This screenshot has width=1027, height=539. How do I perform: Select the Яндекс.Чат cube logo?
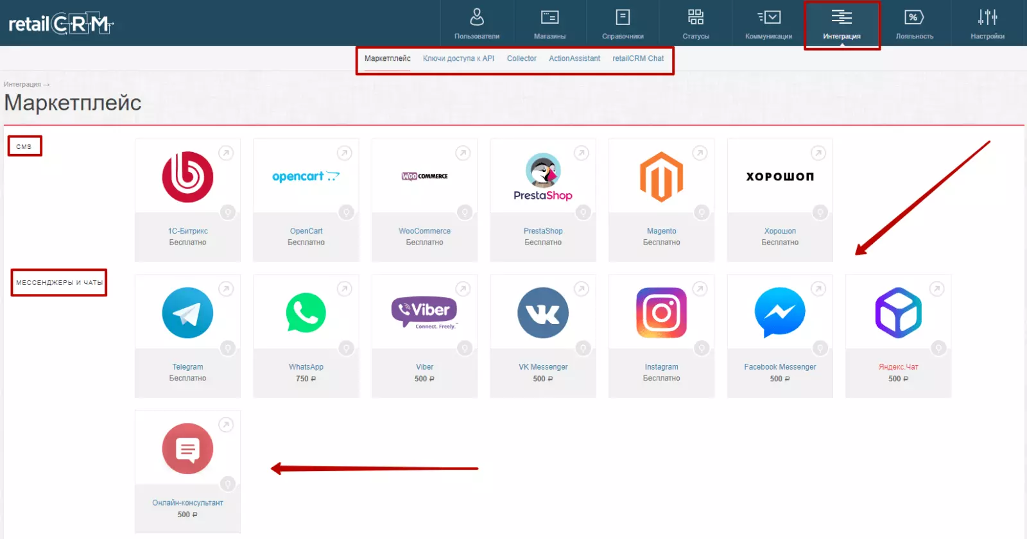[x=899, y=312]
